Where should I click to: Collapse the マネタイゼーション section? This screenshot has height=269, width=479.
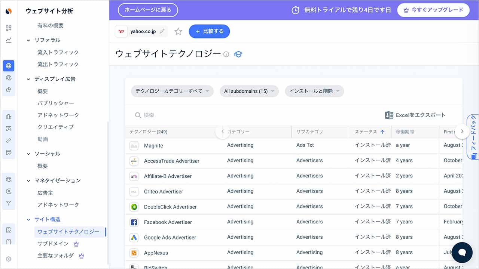[x=28, y=181]
